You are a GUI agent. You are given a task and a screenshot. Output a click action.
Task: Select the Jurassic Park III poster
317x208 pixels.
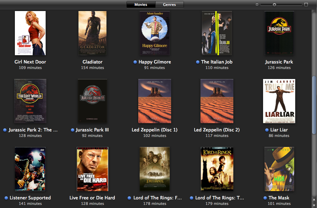point(92,101)
